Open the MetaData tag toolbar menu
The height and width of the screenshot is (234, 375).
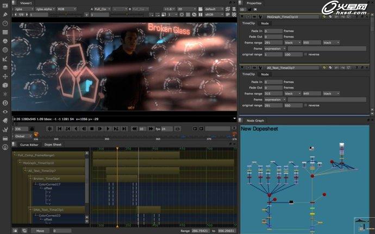click(x=5, y=121)
